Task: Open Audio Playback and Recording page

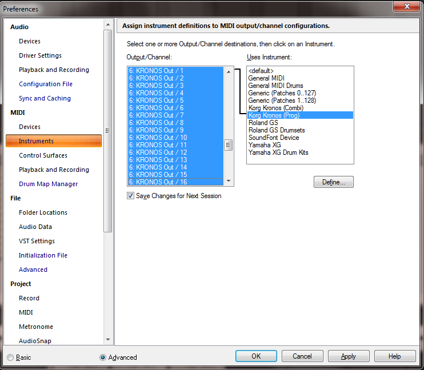Action: 54,70
